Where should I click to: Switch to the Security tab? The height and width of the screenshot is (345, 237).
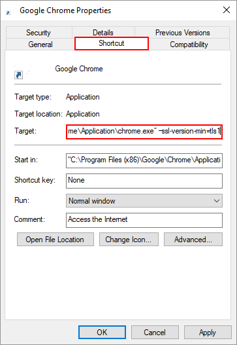click(x=39, y=33)
